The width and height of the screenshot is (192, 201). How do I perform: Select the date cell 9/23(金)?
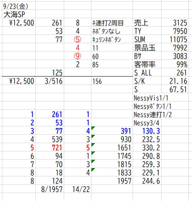click(x=15, y=6)
